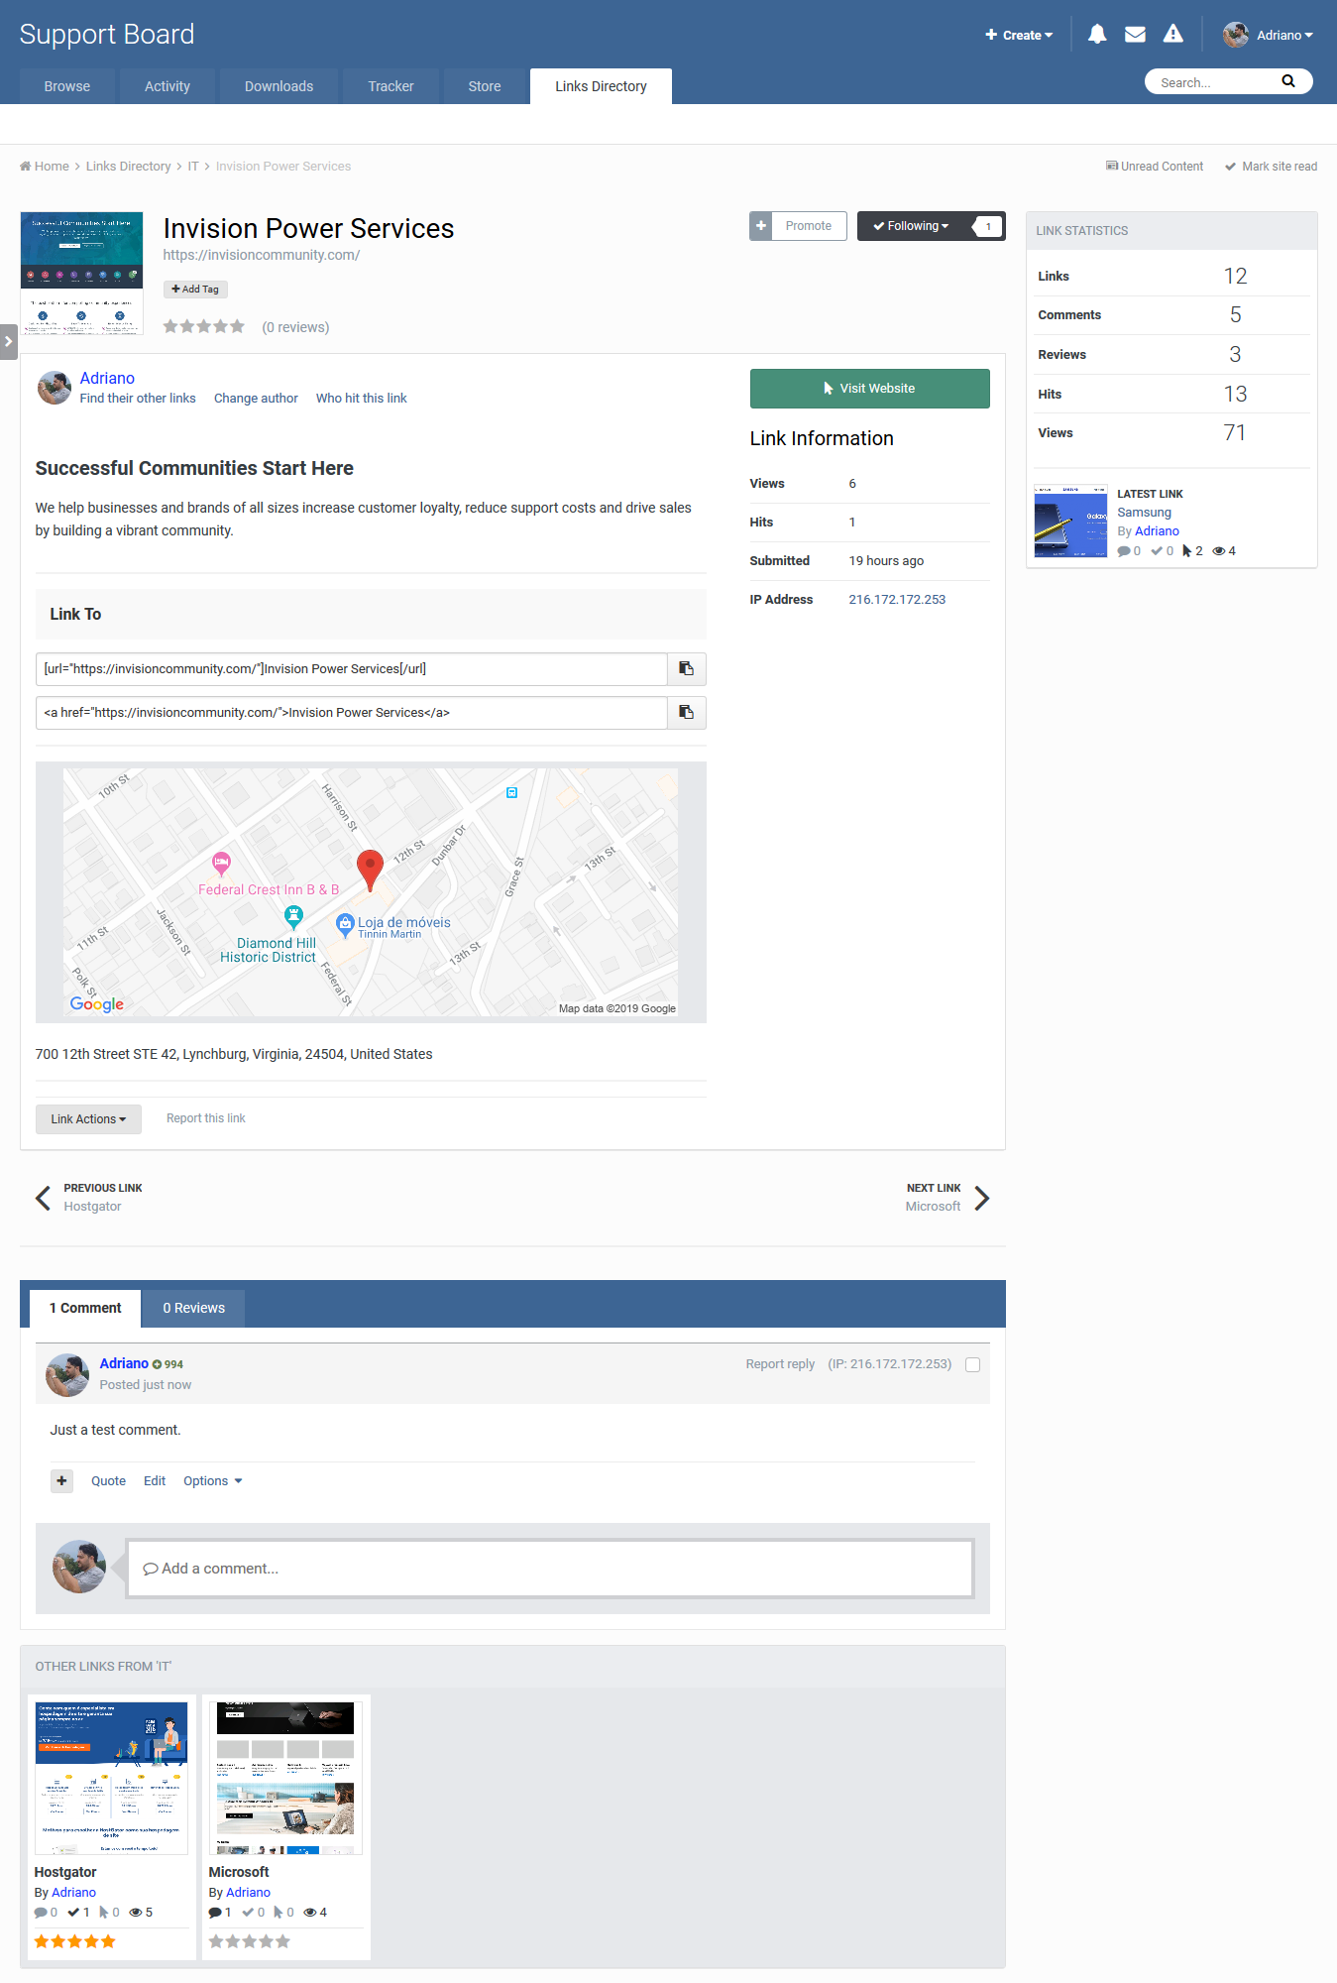1337x1983 pixels.
Task: Go to next link Microsoft arrow
Action: pos(981,1198)
